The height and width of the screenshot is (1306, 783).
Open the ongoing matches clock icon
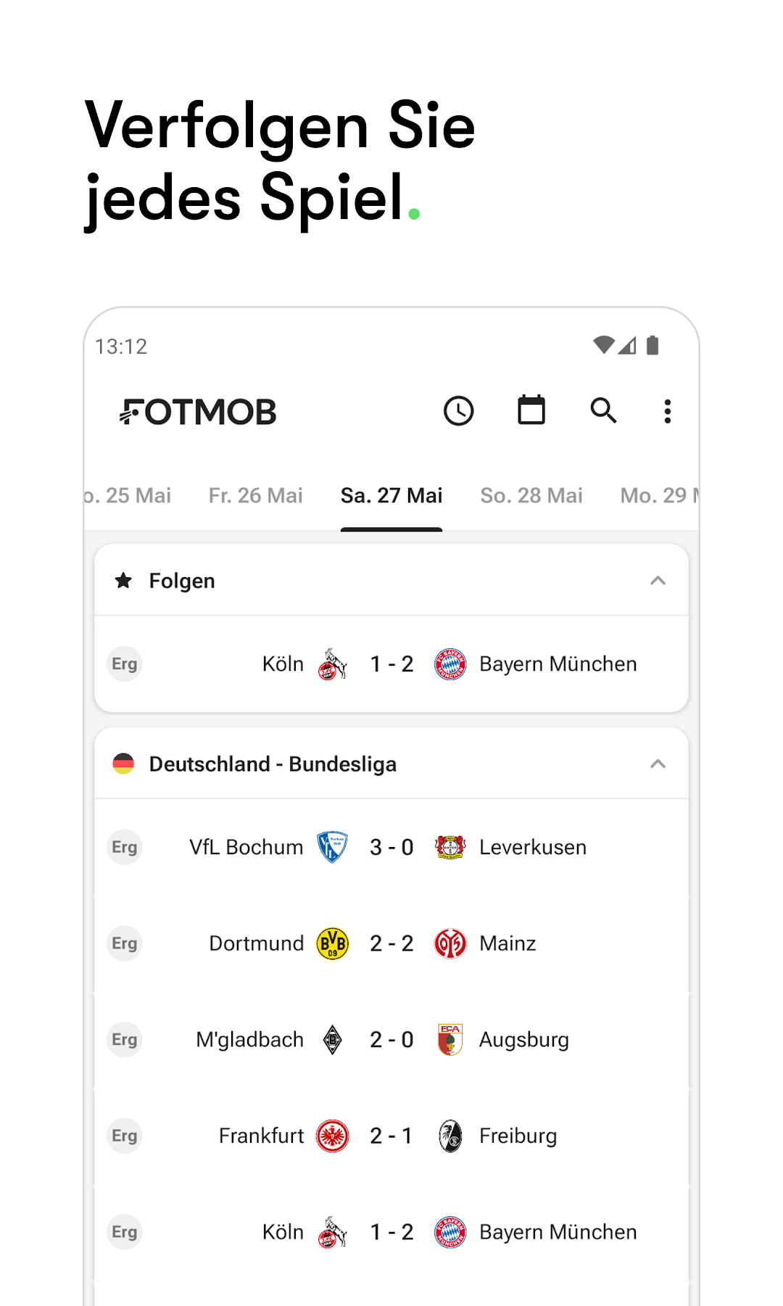[458, 411]
